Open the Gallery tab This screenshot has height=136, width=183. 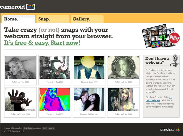pos(87,19)
